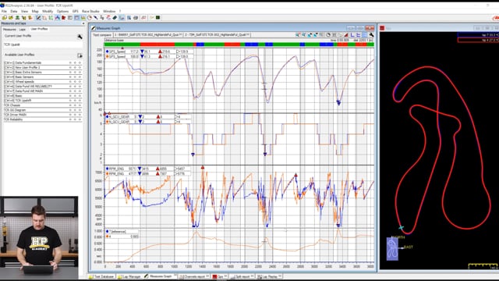Open the Gps bottom tab

coord(219,276)
